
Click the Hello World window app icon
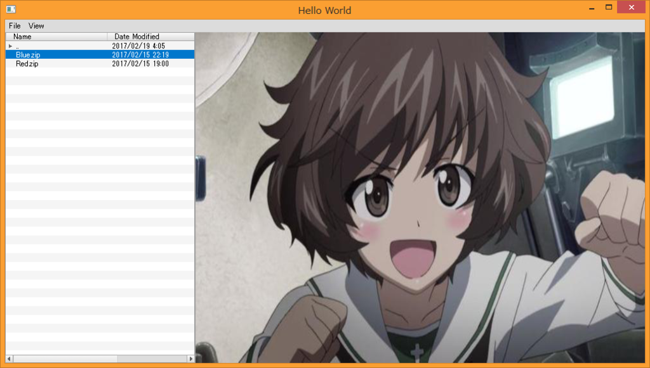click(11, 9)
